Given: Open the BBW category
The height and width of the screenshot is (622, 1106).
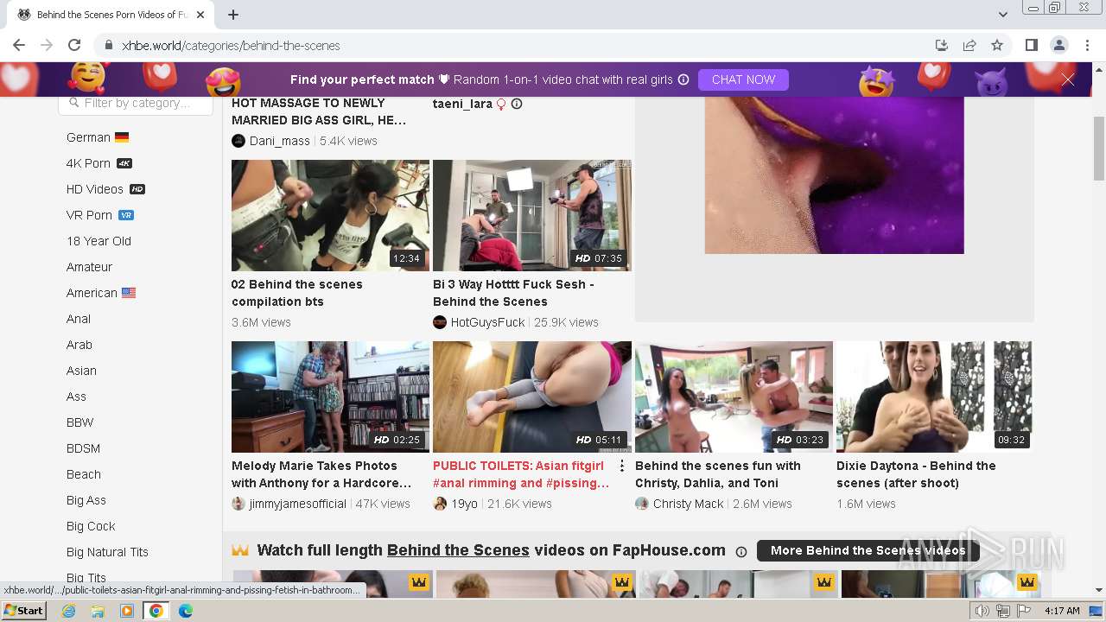Looking at the screenshot, I should tap(79, 422).
